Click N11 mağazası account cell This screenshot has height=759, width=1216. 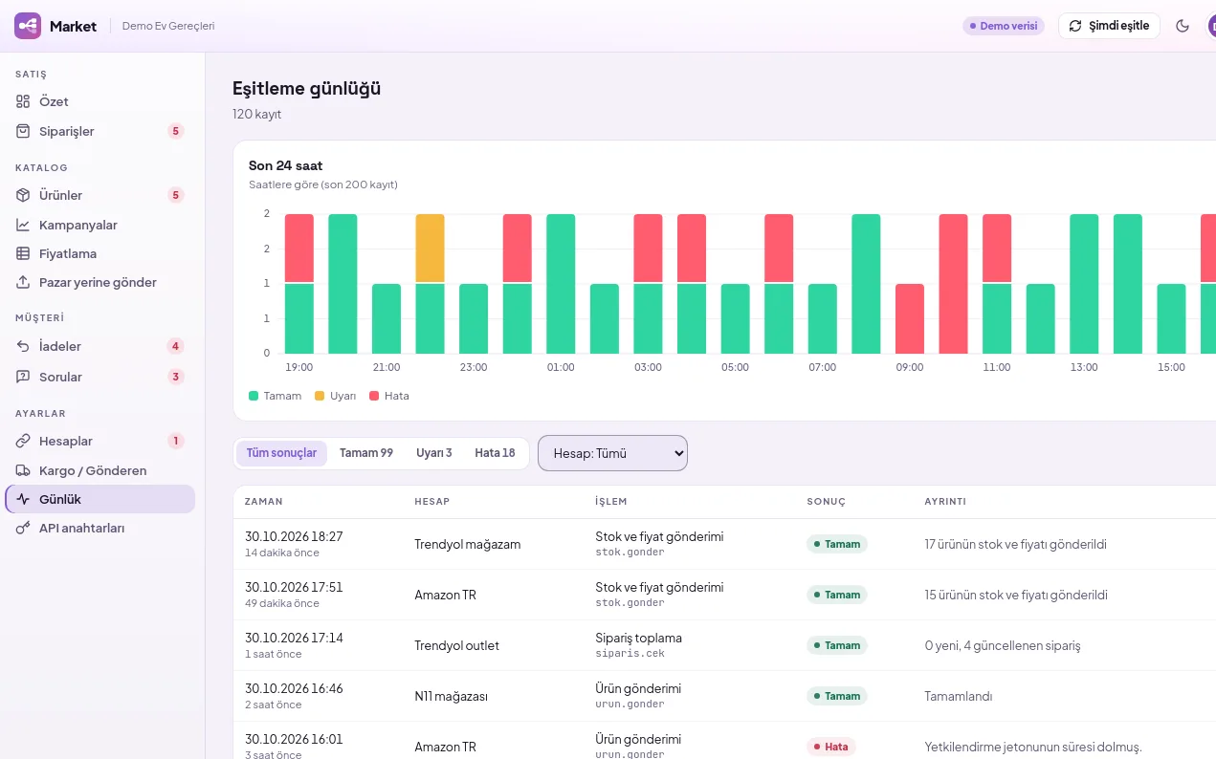pos(452,696)
